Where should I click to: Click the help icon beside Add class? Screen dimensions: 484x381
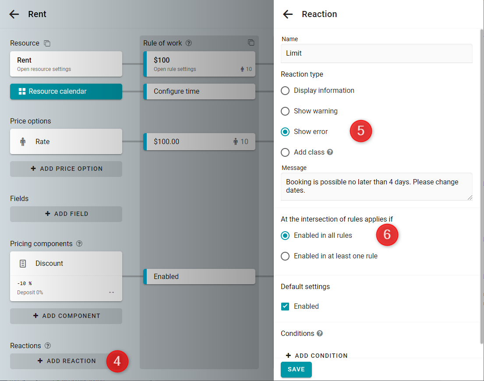pyautogui.click(x=330, y=152)
